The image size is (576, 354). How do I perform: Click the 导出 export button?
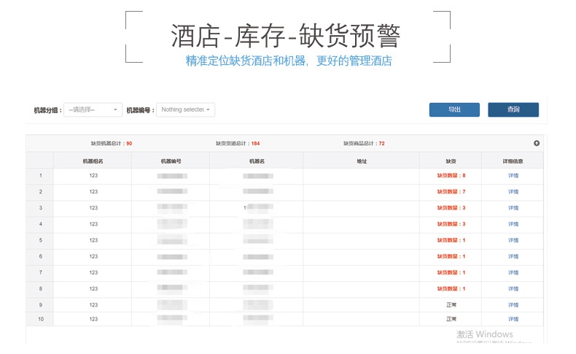[x=454, y=109]
